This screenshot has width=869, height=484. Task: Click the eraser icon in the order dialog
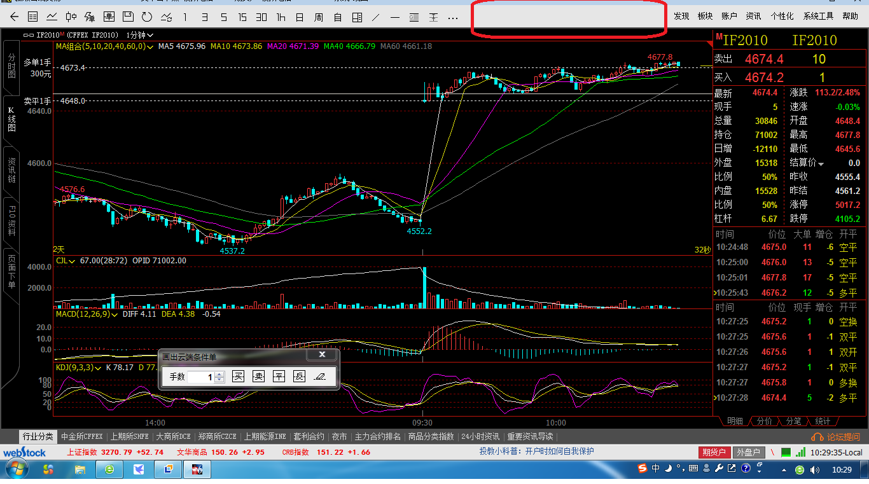[320, 377]
